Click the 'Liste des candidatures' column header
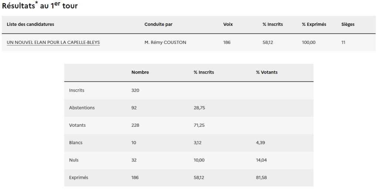 [x=30, y=24]
